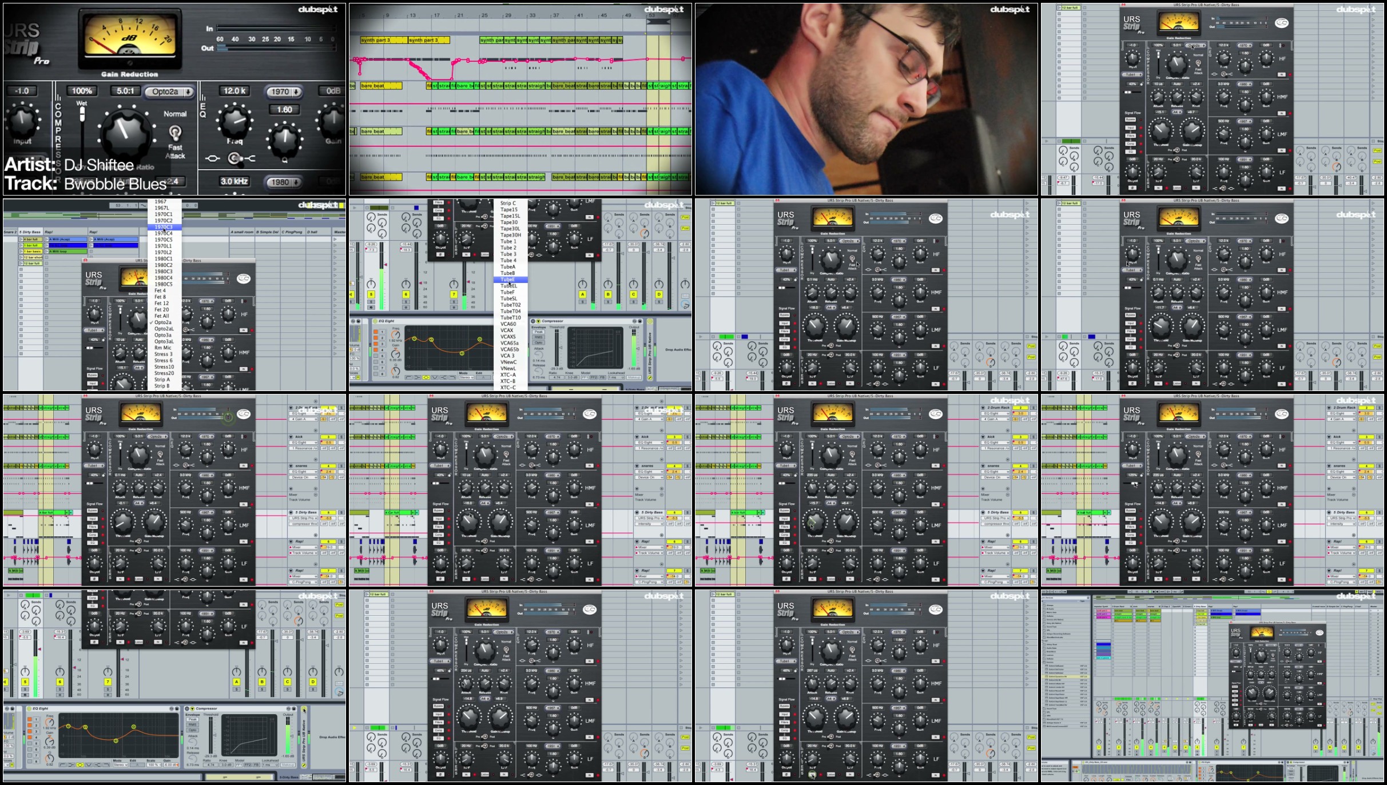Choose Stress20 in the model list
Screen dimensions: 1387x785
coord(164,373)
